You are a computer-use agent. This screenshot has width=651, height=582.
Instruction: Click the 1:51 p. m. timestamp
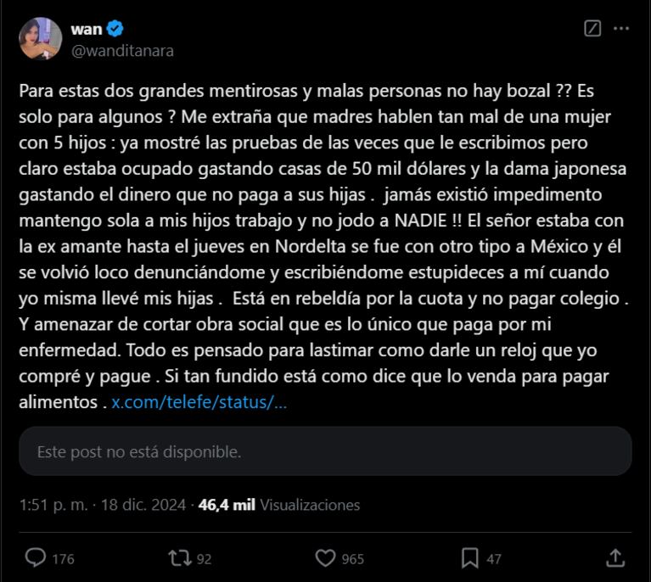53,505
